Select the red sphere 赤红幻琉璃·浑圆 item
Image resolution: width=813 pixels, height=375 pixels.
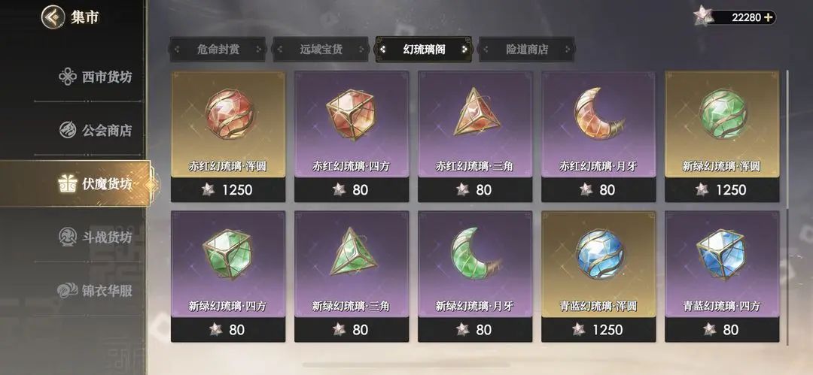click(228, 136)
